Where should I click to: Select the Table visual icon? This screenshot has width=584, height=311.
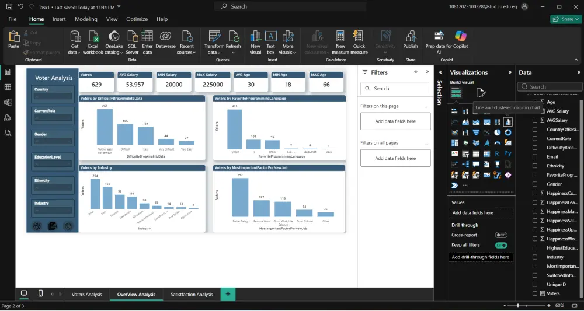(x=475, y=153)
